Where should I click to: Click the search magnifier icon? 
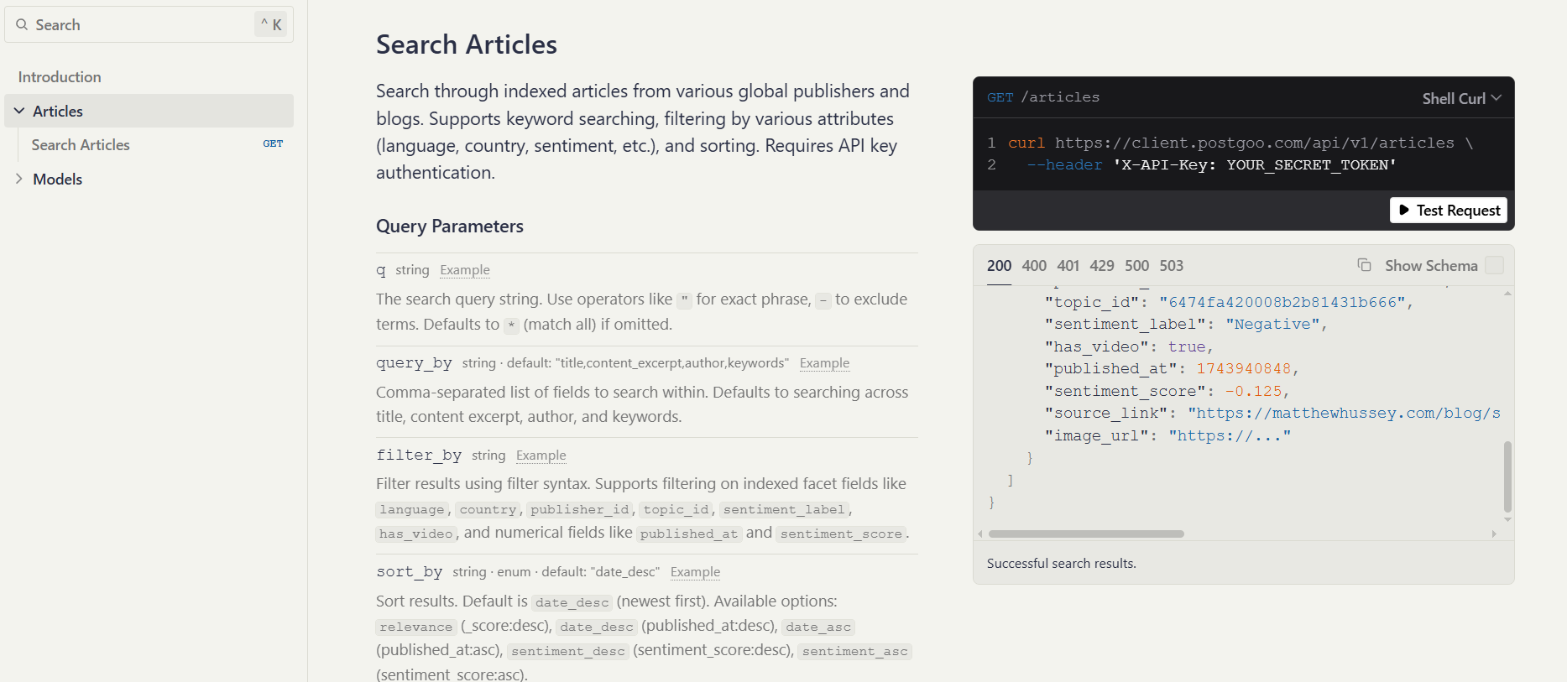tap(22, 24)
